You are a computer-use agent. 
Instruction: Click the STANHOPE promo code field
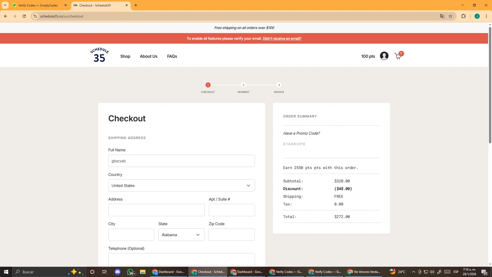(x=331, y=144)
